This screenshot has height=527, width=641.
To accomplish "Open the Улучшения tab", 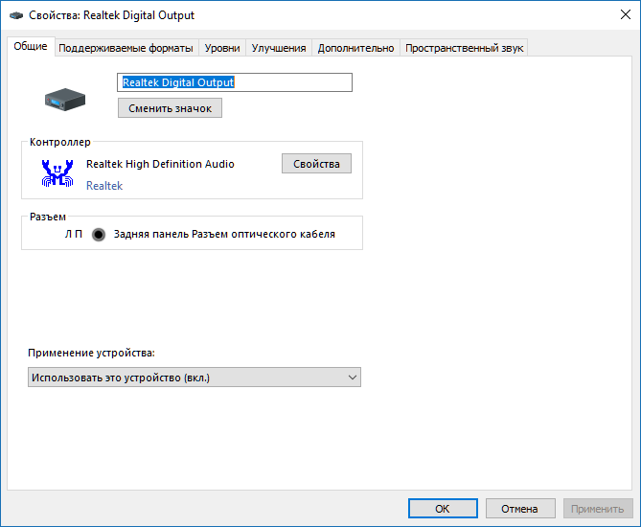I will click(279, 48).
